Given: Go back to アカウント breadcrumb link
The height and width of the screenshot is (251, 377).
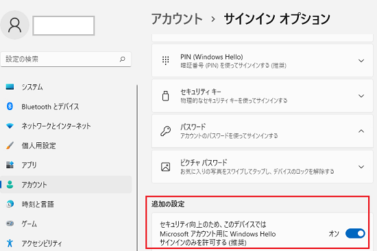Looking at the screenshot, I should click(177, 19).
